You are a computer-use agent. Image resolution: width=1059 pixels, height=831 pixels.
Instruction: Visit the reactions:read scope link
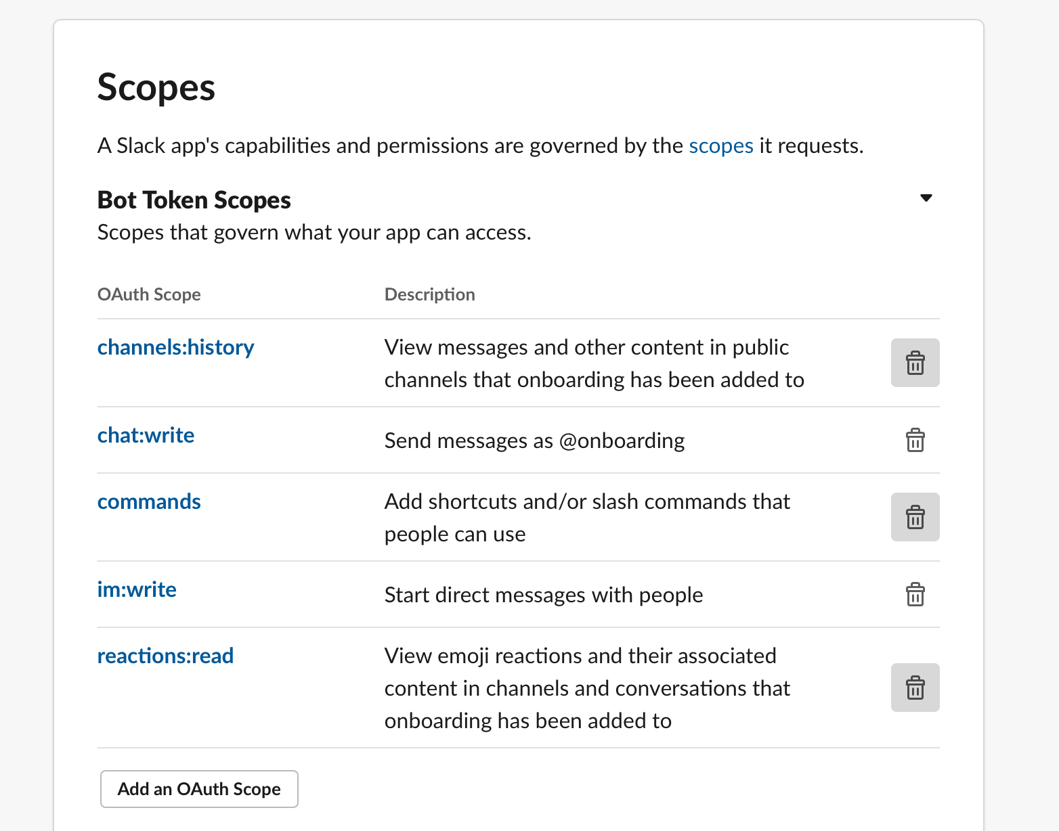pyautogui.click(x=165, y=656)
